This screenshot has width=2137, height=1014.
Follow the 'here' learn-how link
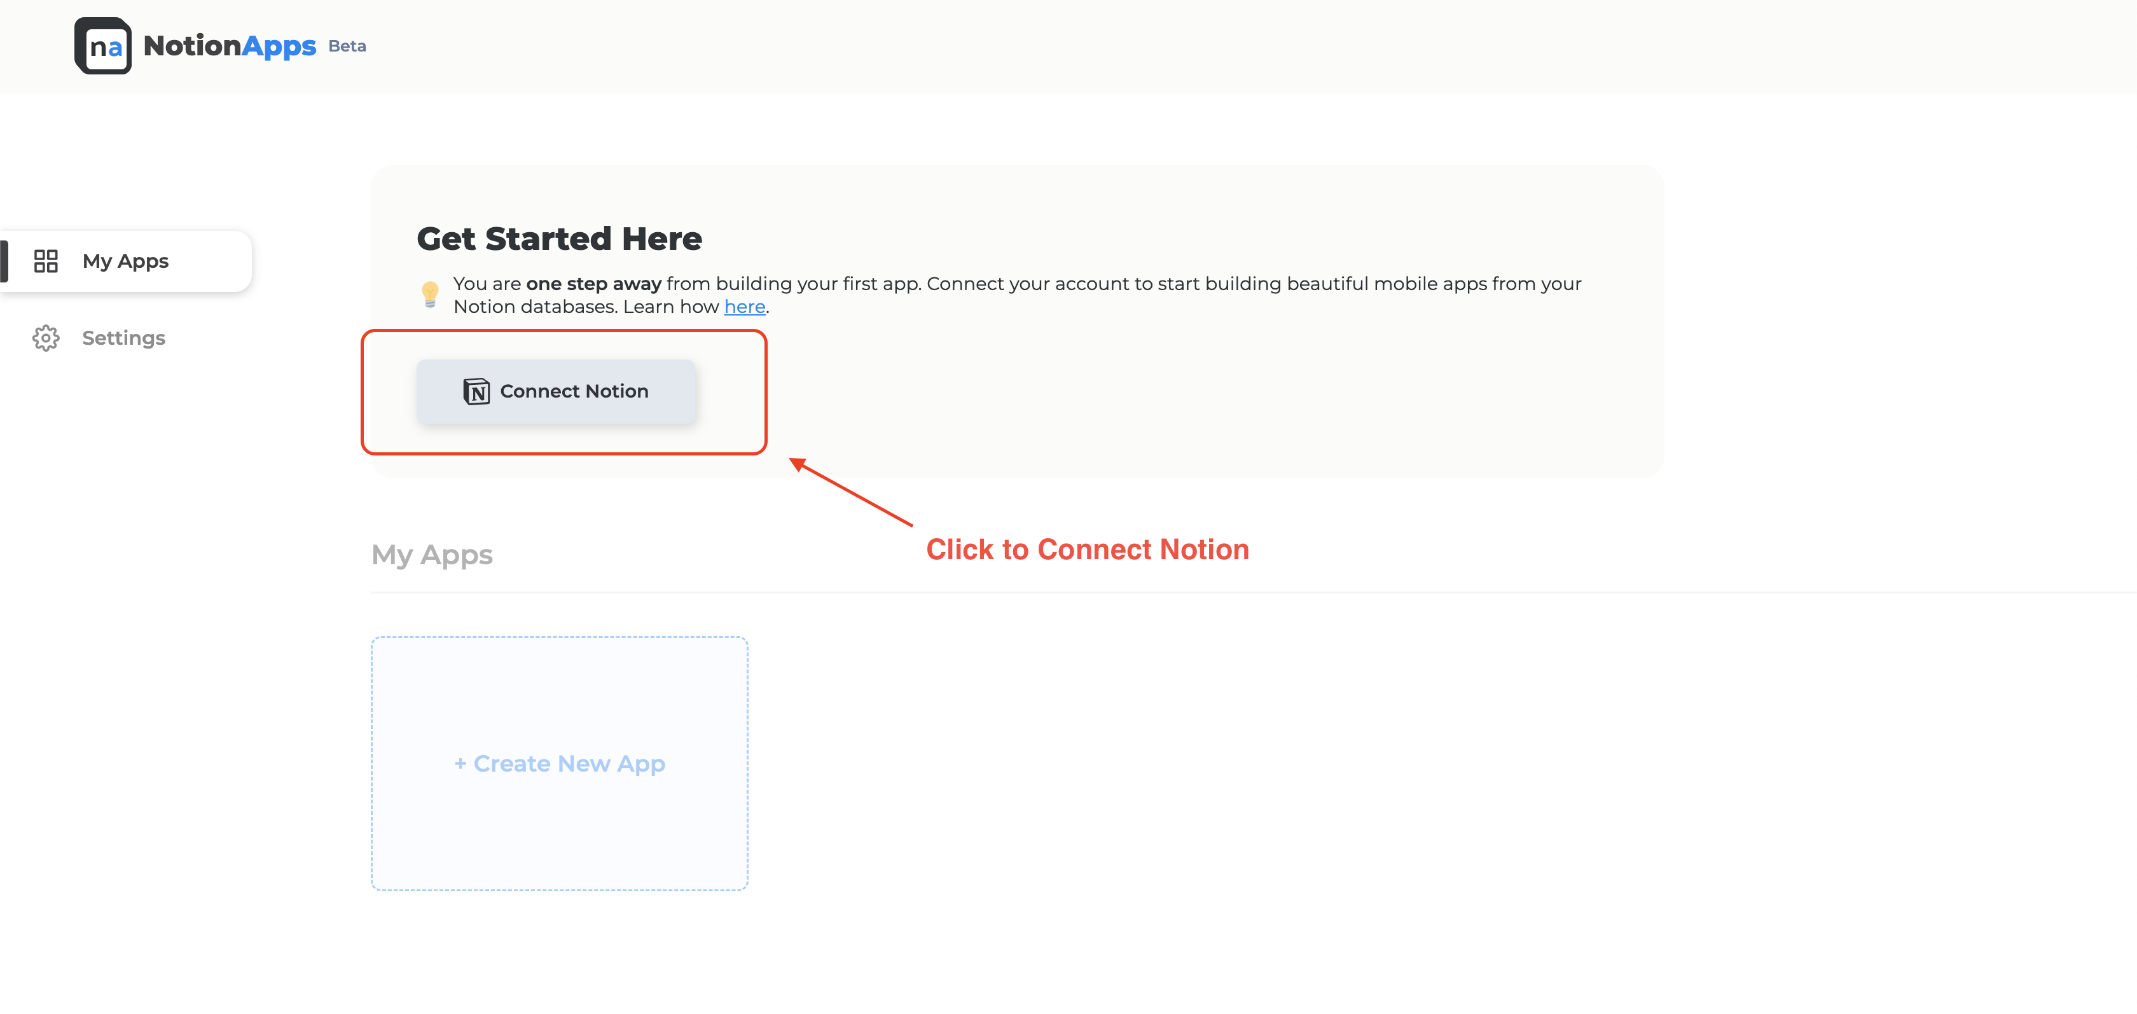pyautogui.click(x=744, y=307)
